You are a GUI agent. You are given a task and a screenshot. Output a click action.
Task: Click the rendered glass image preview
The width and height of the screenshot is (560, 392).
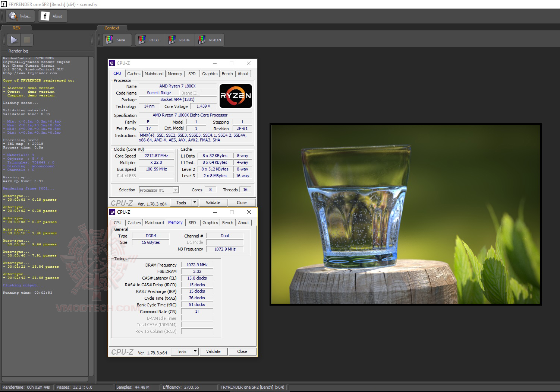pos(405,214)
